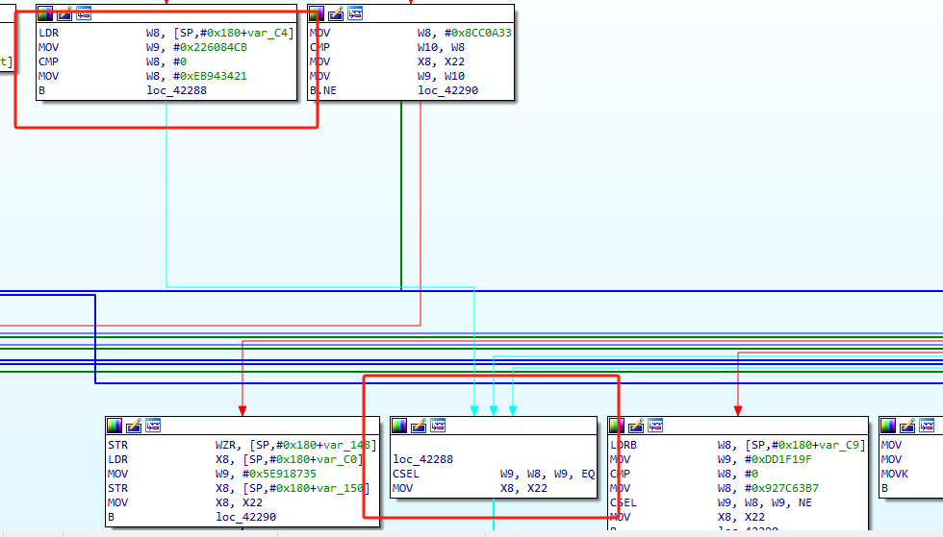Viewport: 943px width, 537px height.
Task: Open node color picker in STR WZR block
Action: pos(115,426)
